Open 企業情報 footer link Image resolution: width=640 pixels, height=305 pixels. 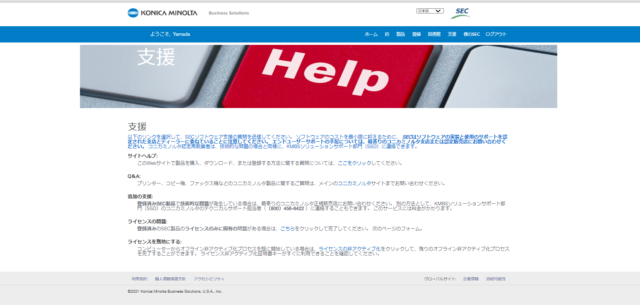coord(471,279)
